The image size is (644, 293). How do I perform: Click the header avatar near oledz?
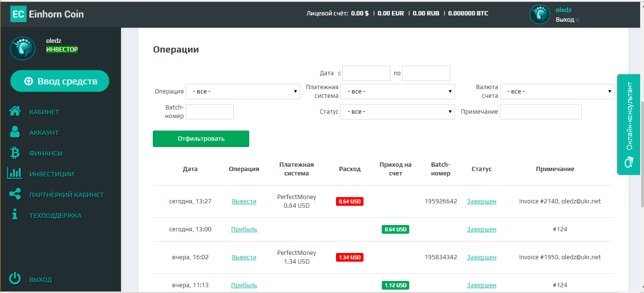(540, 14)
